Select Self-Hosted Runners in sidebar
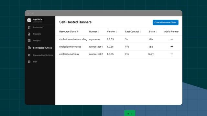This screenshot has width=207, height=116. coord(42,48)
